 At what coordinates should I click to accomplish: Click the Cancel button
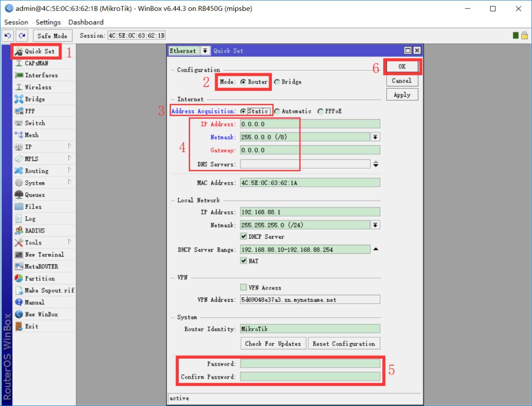(x=402, y=81)
